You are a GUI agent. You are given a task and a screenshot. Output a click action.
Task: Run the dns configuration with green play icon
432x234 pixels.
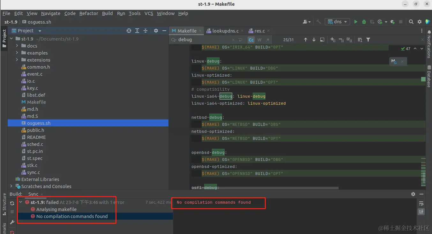pos(356,22)
